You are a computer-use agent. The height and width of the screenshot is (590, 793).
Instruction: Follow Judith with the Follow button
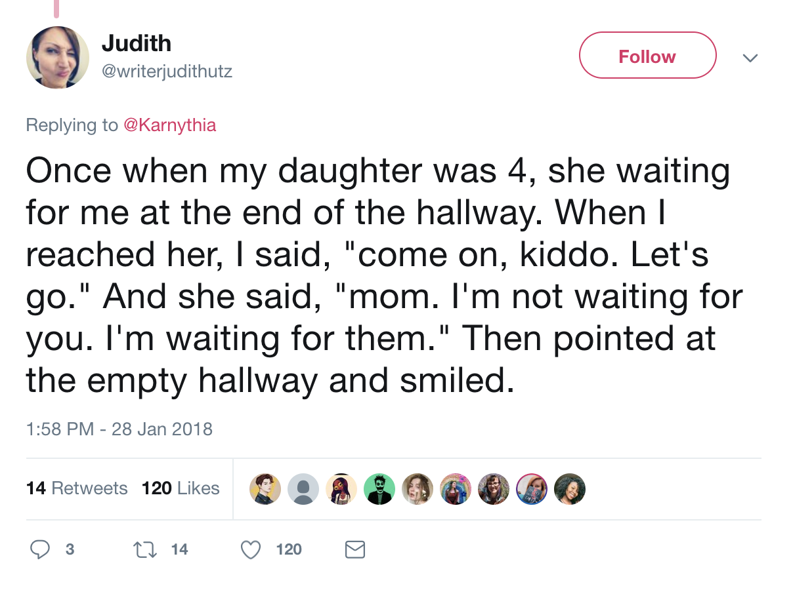pyautogui.click(x=647, y=56)
